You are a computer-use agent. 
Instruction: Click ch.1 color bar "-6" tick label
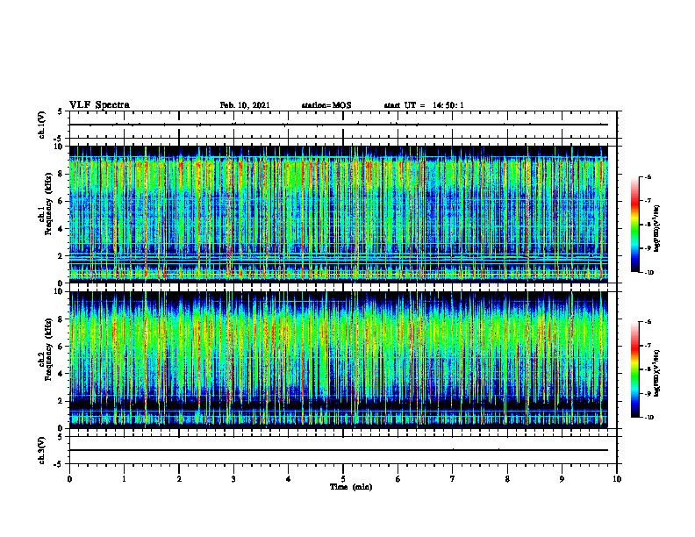point(648,176)
